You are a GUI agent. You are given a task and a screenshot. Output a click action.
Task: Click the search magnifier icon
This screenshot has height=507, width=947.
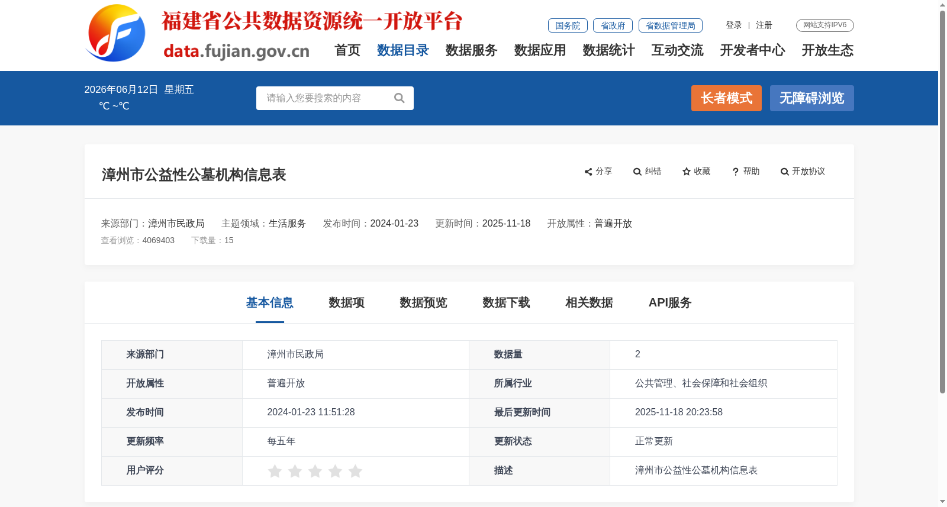(400, 98)
